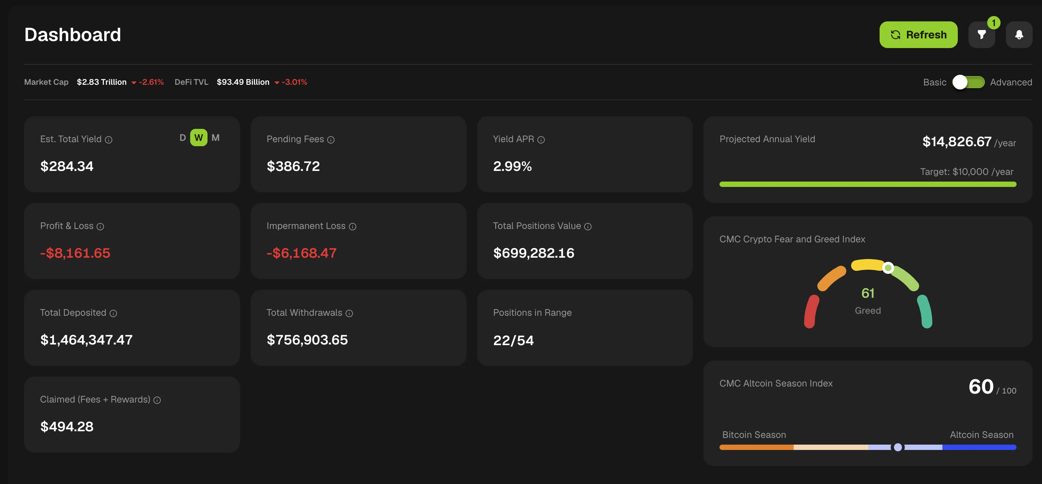1042x484 pixels.
Task: Click info icon next to Pending Fees
Action: [331, 140]
